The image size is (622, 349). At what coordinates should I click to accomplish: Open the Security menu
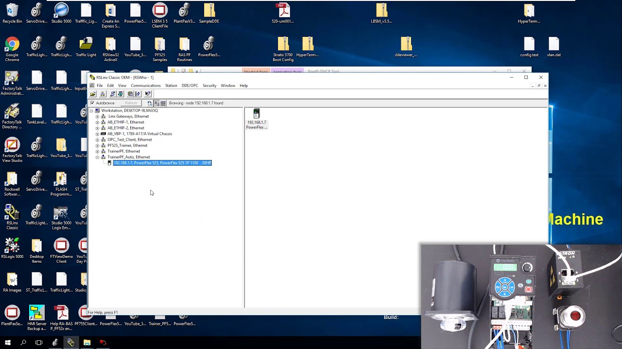209,86
